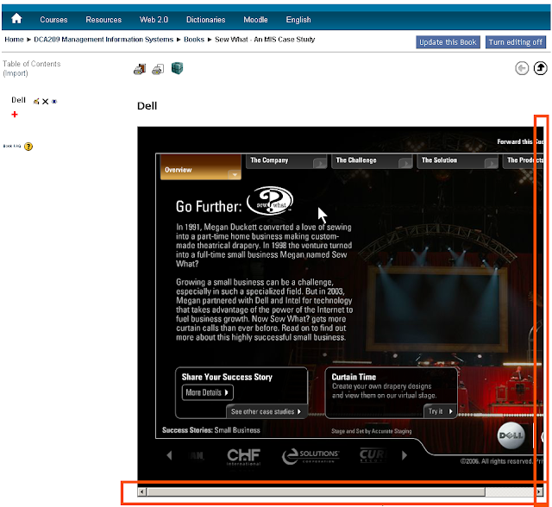Screen dimensions: 552x507
Task: Click Try it button in Curtain Time
Action: click(440, 411)
